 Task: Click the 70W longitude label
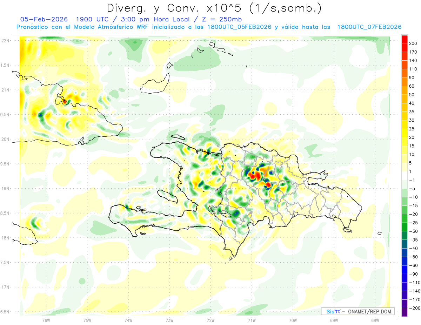[293, 320]
